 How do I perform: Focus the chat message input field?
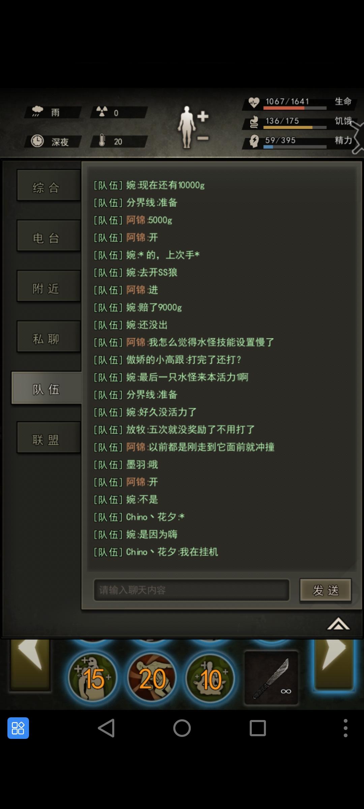pyautogui.click(x=191, y=590)
